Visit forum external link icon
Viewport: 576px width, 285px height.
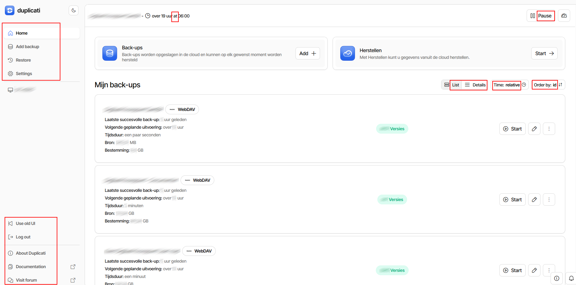73,280
